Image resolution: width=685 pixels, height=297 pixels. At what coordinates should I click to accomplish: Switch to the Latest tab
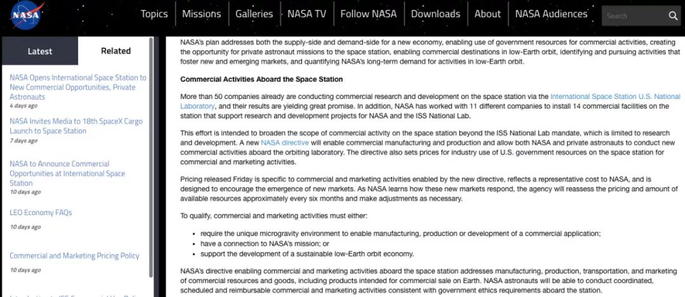[x=40, y=51]
